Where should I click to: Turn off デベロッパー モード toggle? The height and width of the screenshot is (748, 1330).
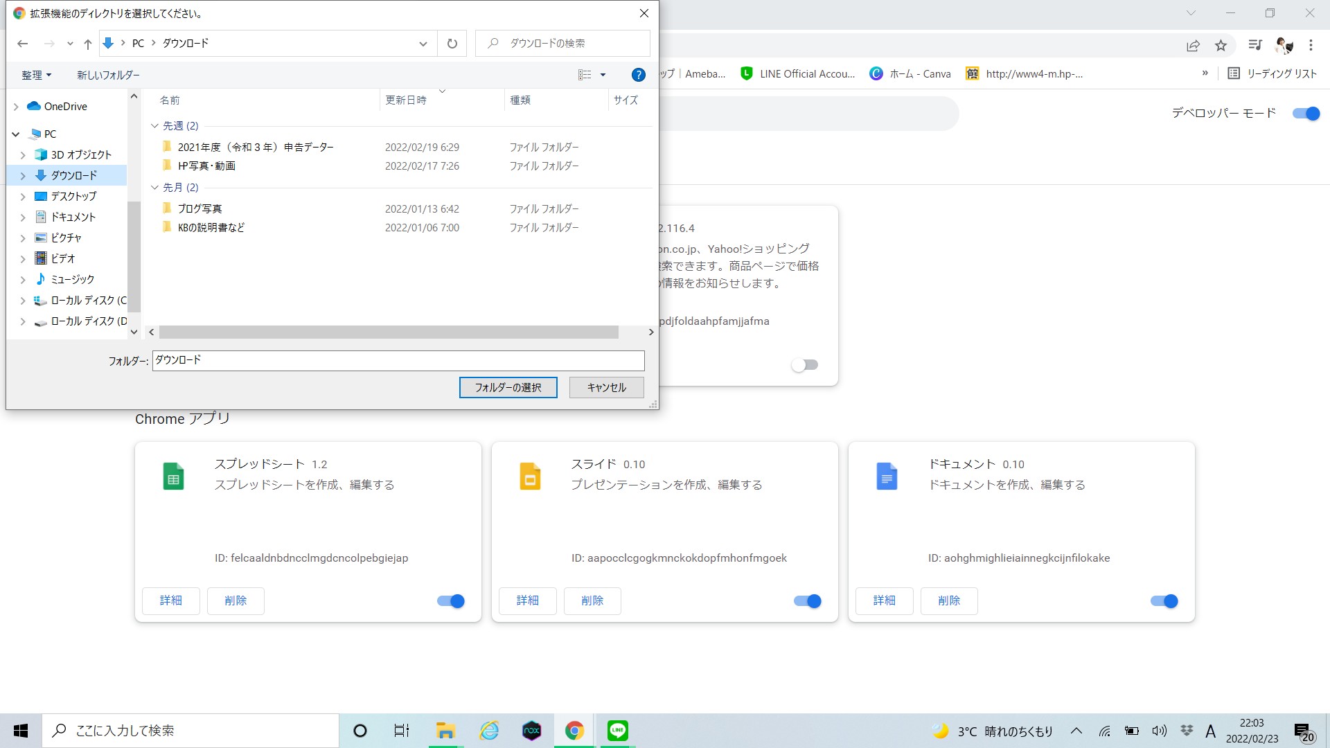point(1306,114)
